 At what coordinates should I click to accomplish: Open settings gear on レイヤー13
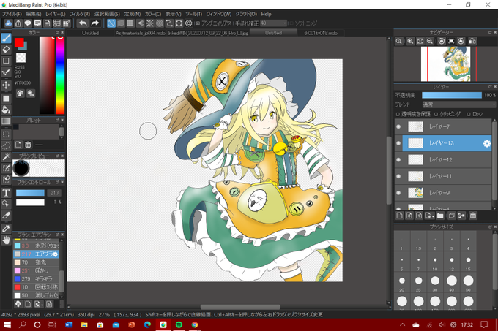point(486,143)
